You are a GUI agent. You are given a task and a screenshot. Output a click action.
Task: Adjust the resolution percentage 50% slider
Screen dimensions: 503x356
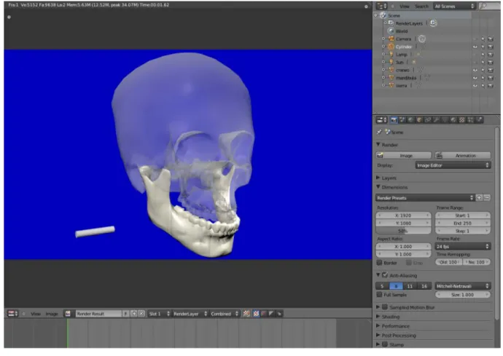[x=404, y=231]
